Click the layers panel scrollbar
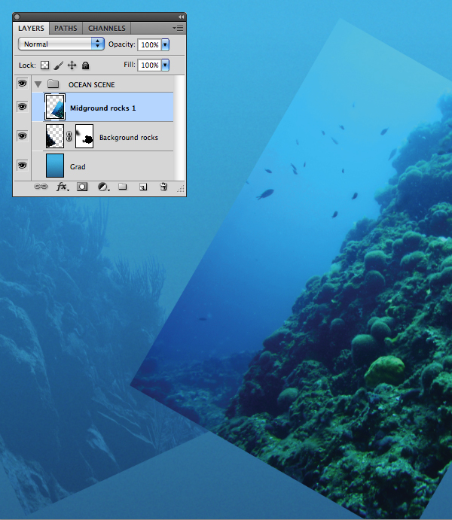 [179, 128]
